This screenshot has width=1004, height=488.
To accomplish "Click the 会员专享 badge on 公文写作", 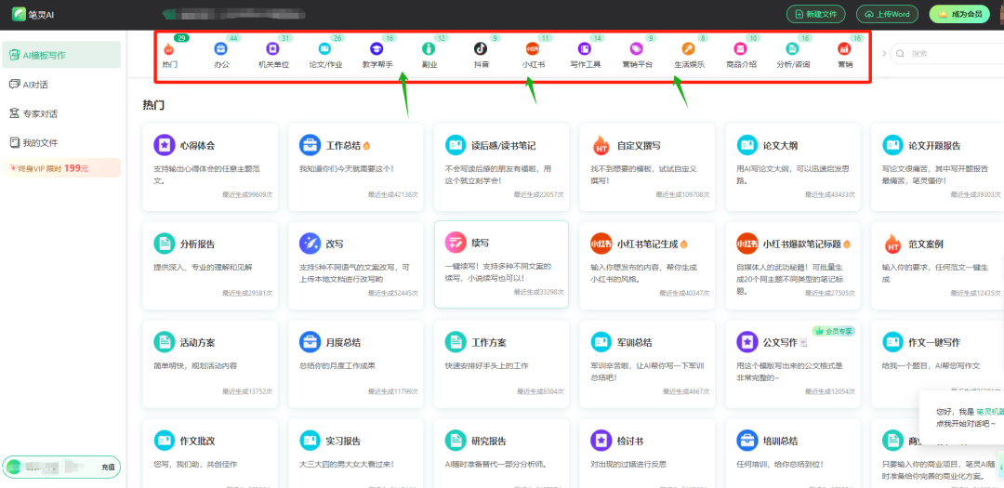I will coord(834,331).
